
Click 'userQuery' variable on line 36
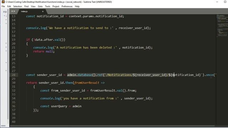[x=59, y=106]
